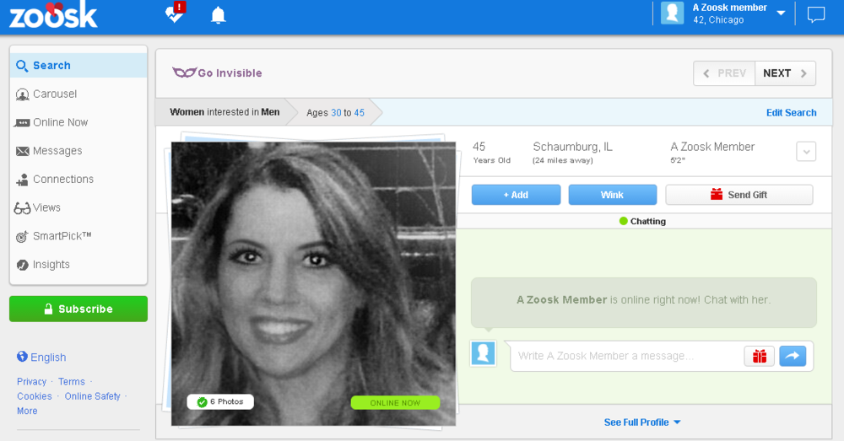844x441 pixels.
Task: Click the user avatar in header
Action: (x=673, y=13)
